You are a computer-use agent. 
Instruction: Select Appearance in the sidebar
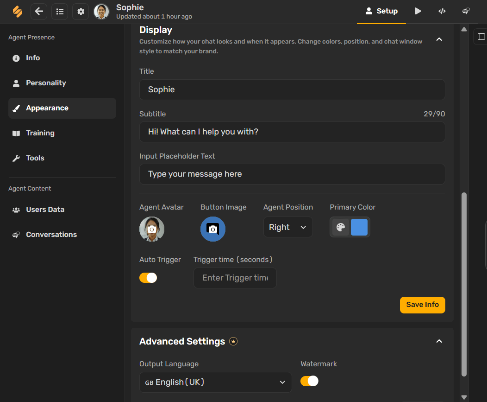click(62, 108)
